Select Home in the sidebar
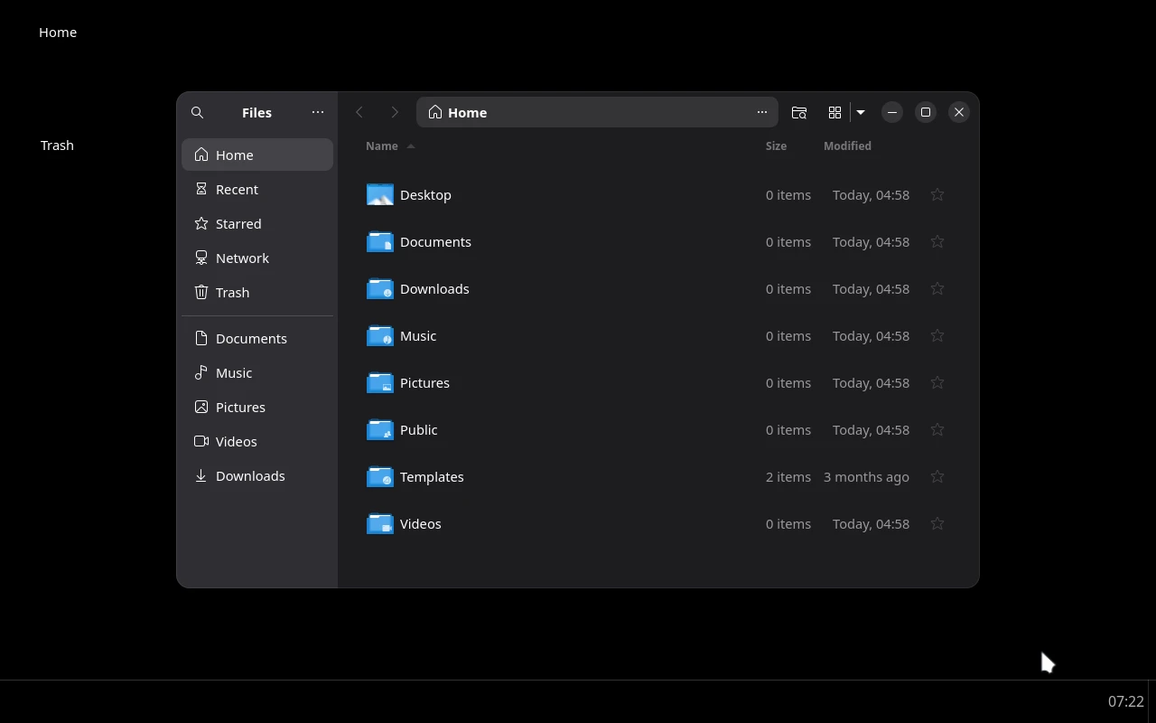 [x=257, y=155]
